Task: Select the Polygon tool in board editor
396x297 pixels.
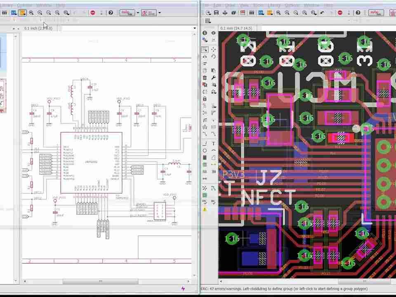Action: [213, 158]
